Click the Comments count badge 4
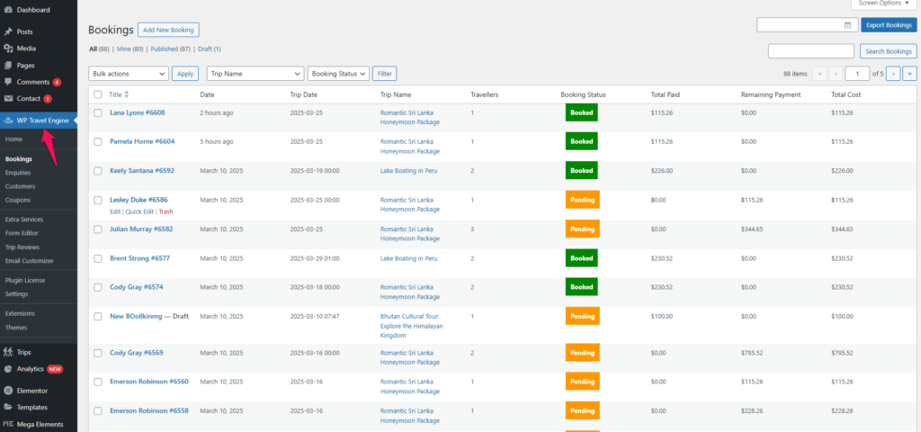921x432 pixels. click(57, 82)
